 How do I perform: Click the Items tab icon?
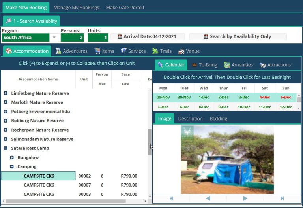(x=97, y=51)
